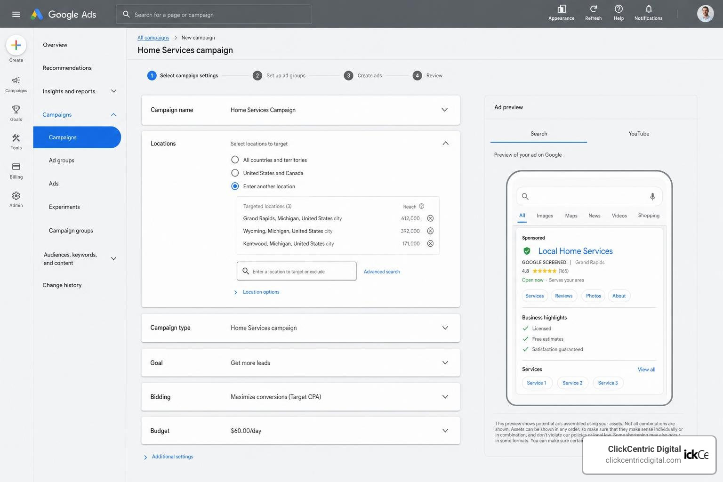Expand the Campaign name section
The height and width of the screenshot is (482, 723).
(444, 110)
